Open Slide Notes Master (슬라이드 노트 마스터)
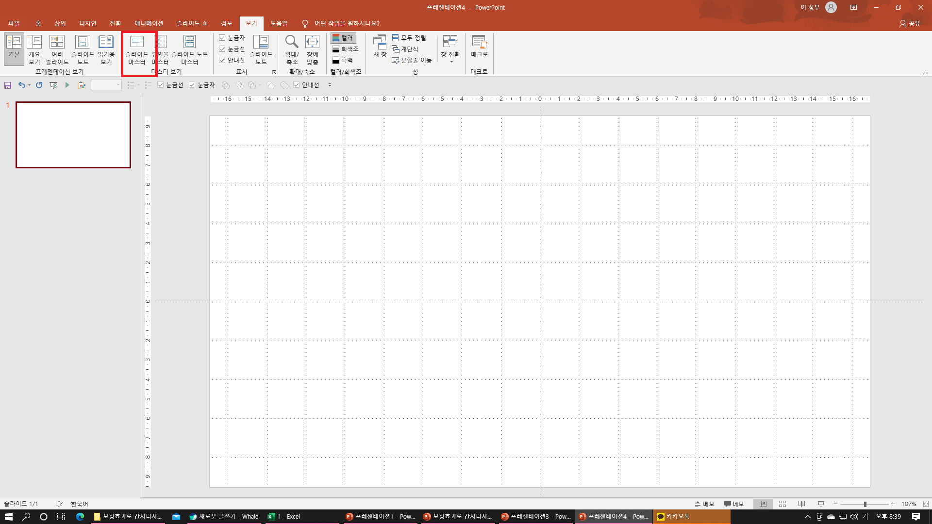Screen dimensions: 932x524 (189, 49)
